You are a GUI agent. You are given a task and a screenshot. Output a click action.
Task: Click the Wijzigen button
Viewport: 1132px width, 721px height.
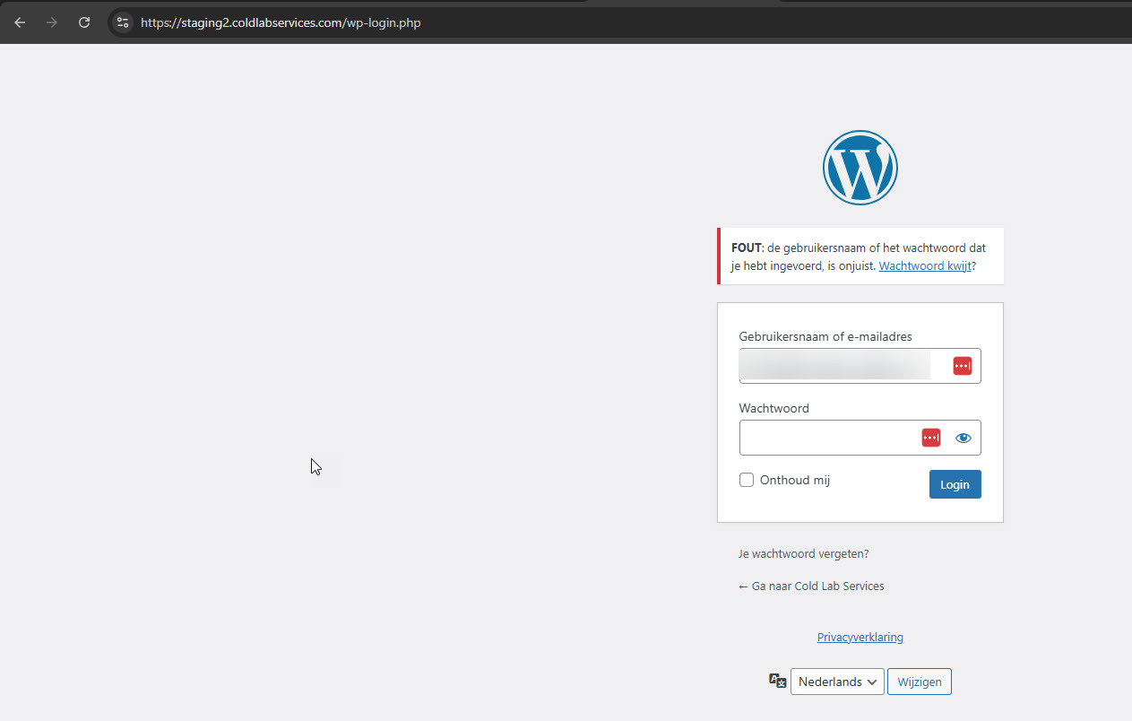point(920,682)
